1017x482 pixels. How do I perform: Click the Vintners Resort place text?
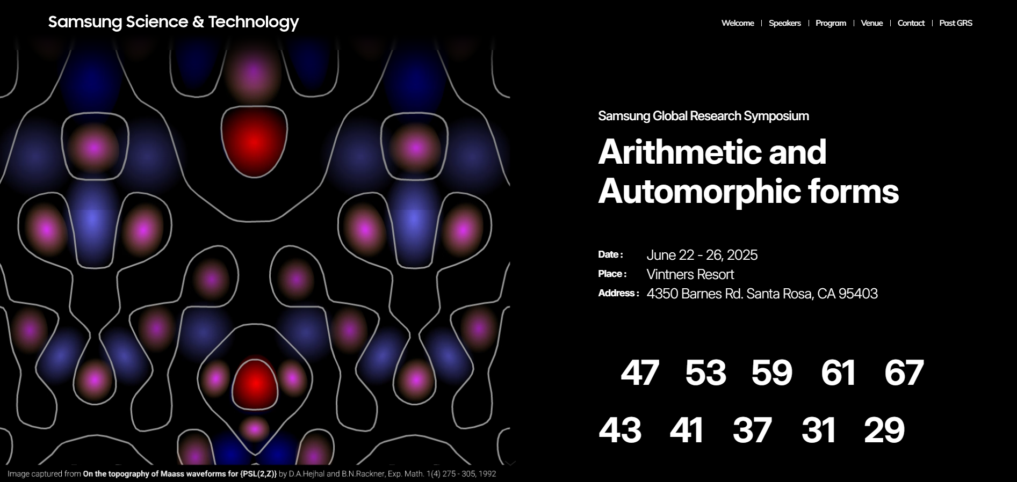click(690, 274)
